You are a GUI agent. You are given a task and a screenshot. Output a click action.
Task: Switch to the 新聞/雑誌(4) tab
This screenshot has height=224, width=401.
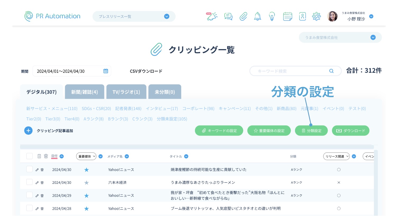click(x=84, y=92)
